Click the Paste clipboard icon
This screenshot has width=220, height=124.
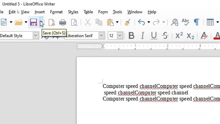[110, 22]
